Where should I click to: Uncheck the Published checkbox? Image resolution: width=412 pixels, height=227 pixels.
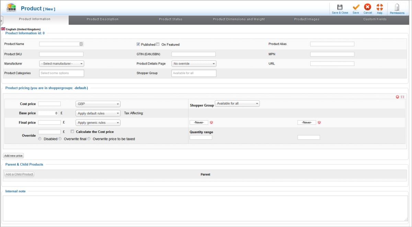click(138, 44)
